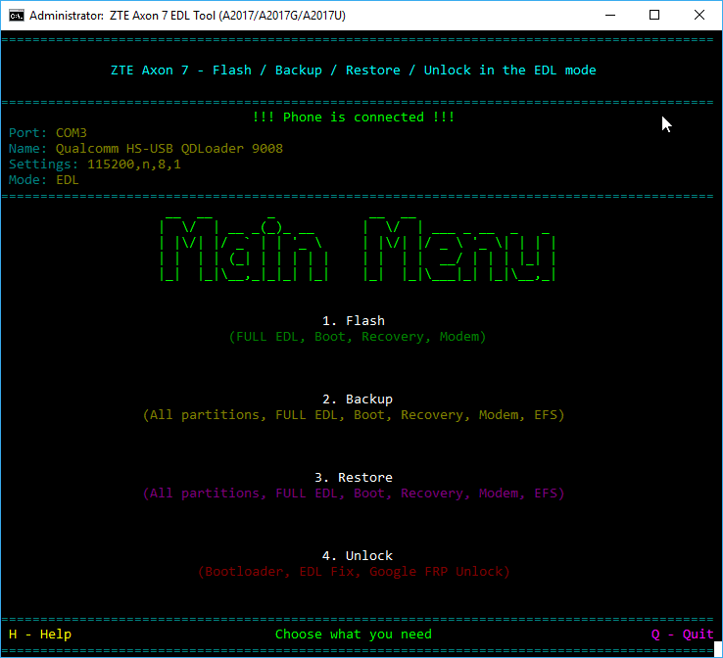Open the console window system menu icon
The image size is (723, 658).
[16, 16]
